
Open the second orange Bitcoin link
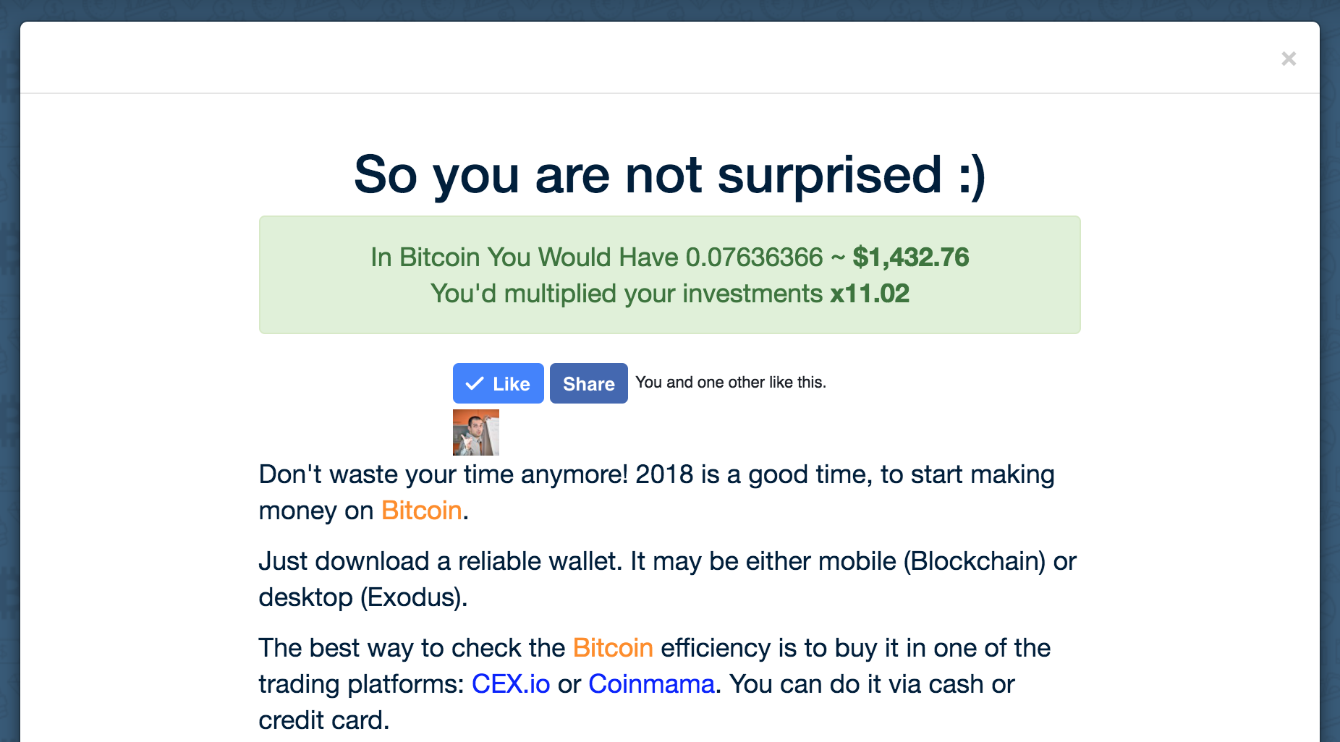611,648
